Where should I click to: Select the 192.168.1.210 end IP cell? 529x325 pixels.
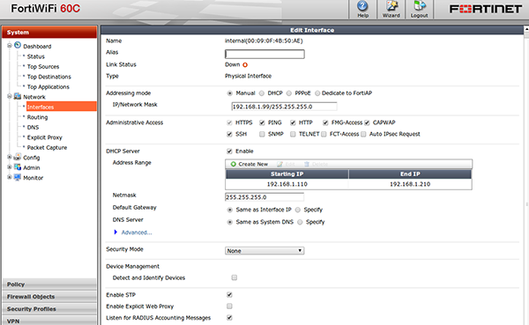[410, 184]
